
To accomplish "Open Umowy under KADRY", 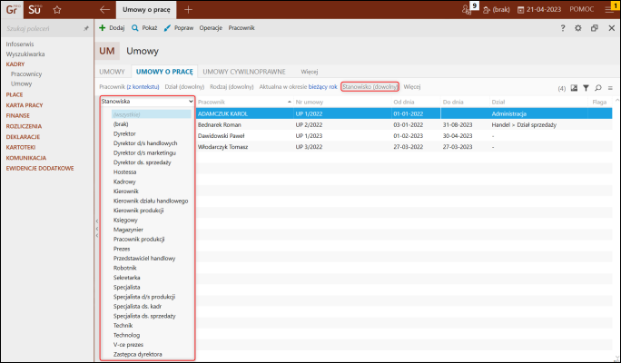I will (x=22, y=83).
